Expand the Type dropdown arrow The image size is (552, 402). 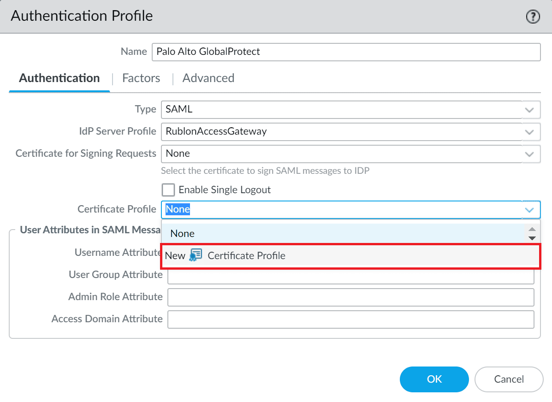(x=529, y=110)
